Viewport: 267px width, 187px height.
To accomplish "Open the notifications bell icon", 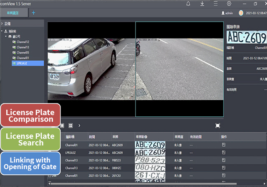I will click(x=188, y=4).
